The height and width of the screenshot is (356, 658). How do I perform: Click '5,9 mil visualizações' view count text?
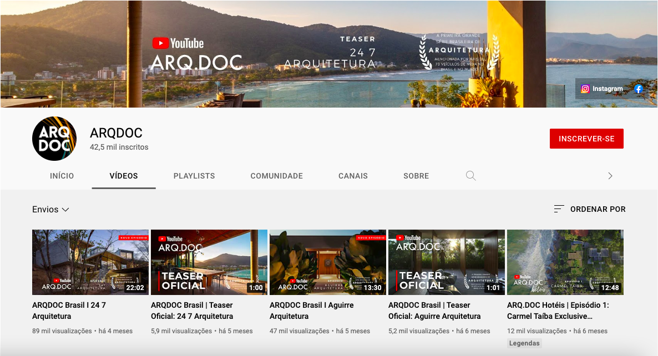click(182, 331)
